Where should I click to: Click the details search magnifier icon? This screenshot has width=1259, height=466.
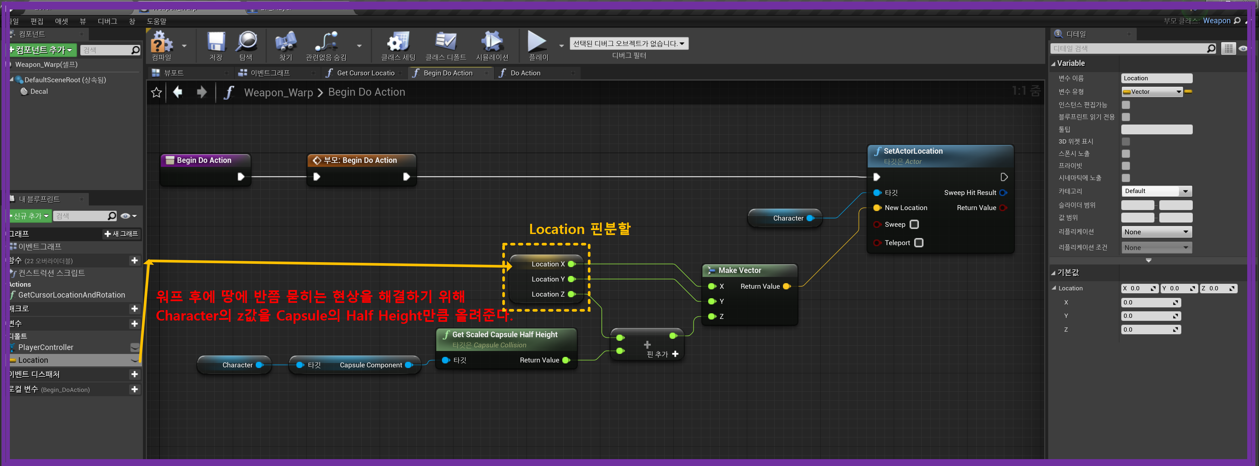tap(1211, 49)
